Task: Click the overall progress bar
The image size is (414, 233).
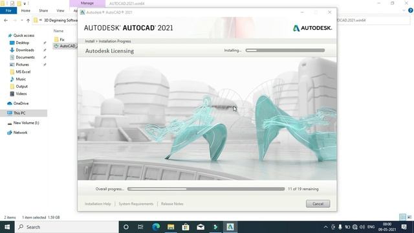Action: tap(206, 189)
